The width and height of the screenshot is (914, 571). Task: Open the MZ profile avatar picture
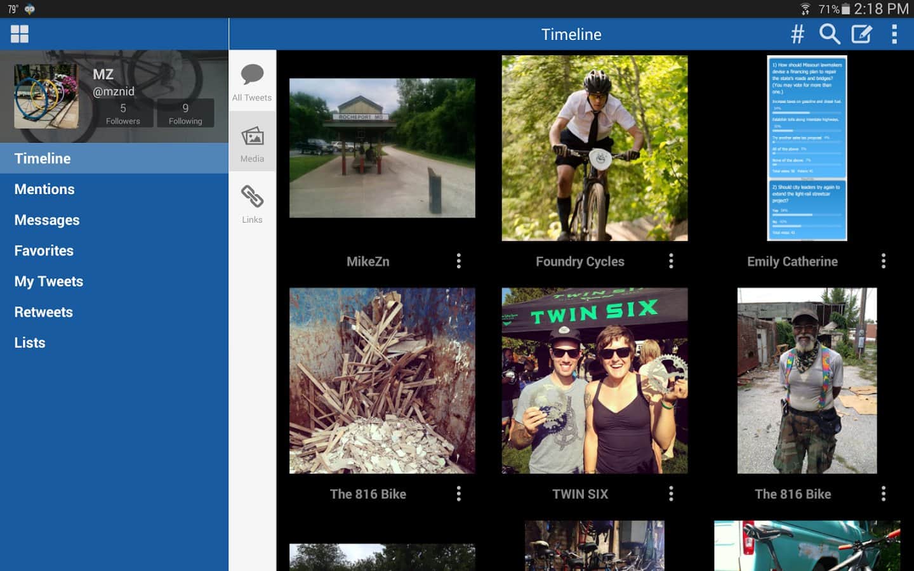point(46,96)
